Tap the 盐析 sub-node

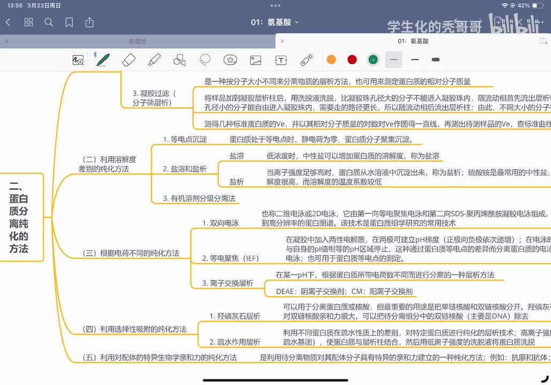tap(236, 182)
